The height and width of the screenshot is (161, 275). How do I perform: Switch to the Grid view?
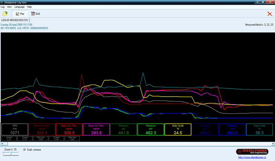coord(35,14)
